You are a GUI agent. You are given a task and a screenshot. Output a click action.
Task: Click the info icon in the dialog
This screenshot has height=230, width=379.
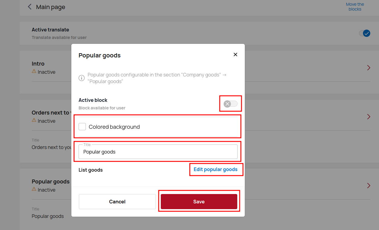click(82, 78)
